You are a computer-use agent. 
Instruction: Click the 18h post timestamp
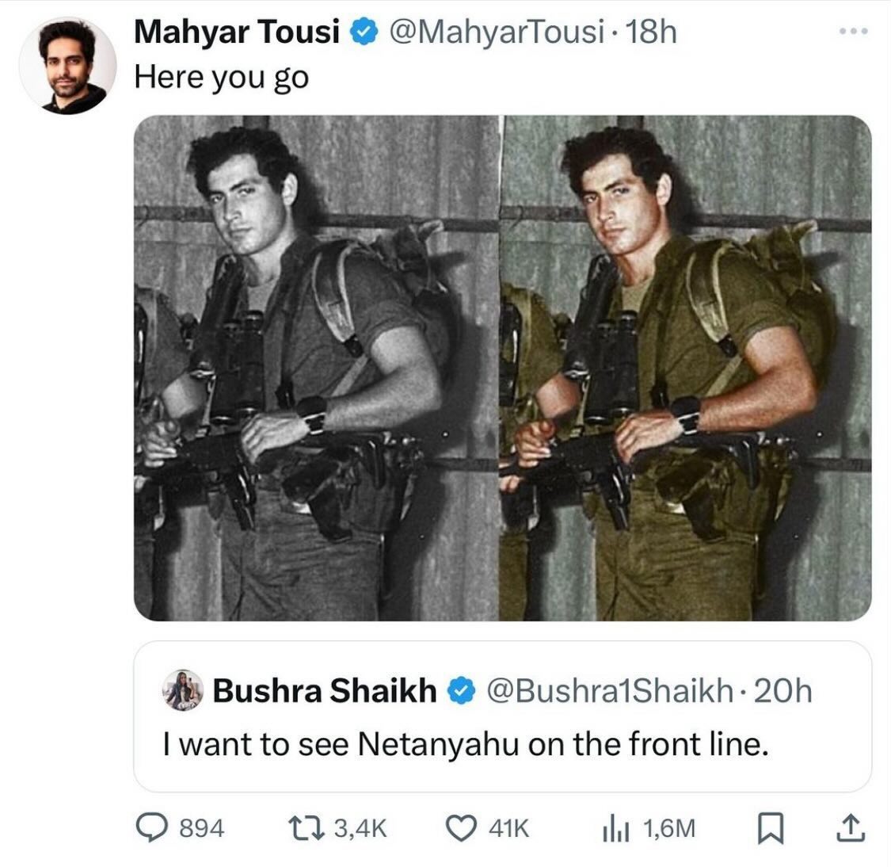651,32
